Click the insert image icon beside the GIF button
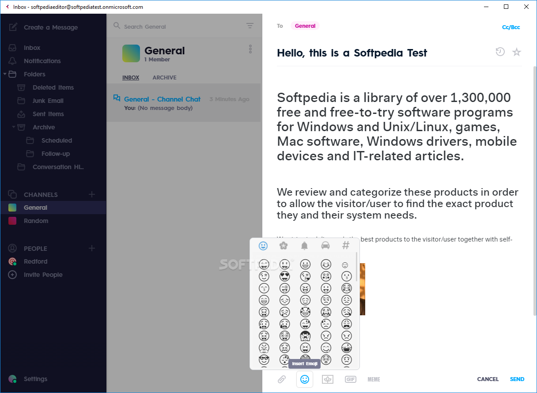 (328, 379)
